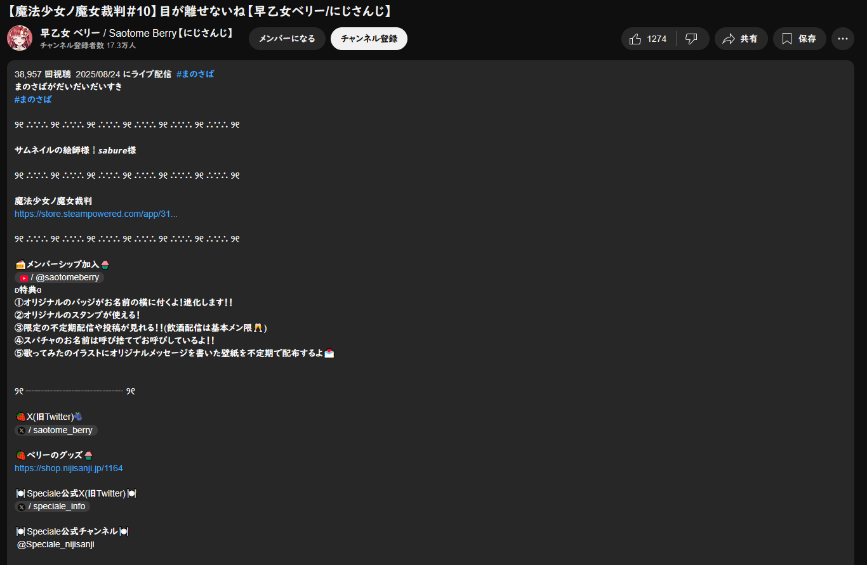Open the store.steampowered.com link
The width and height of the screenshot is (867, 565).
tap(96, 214)
